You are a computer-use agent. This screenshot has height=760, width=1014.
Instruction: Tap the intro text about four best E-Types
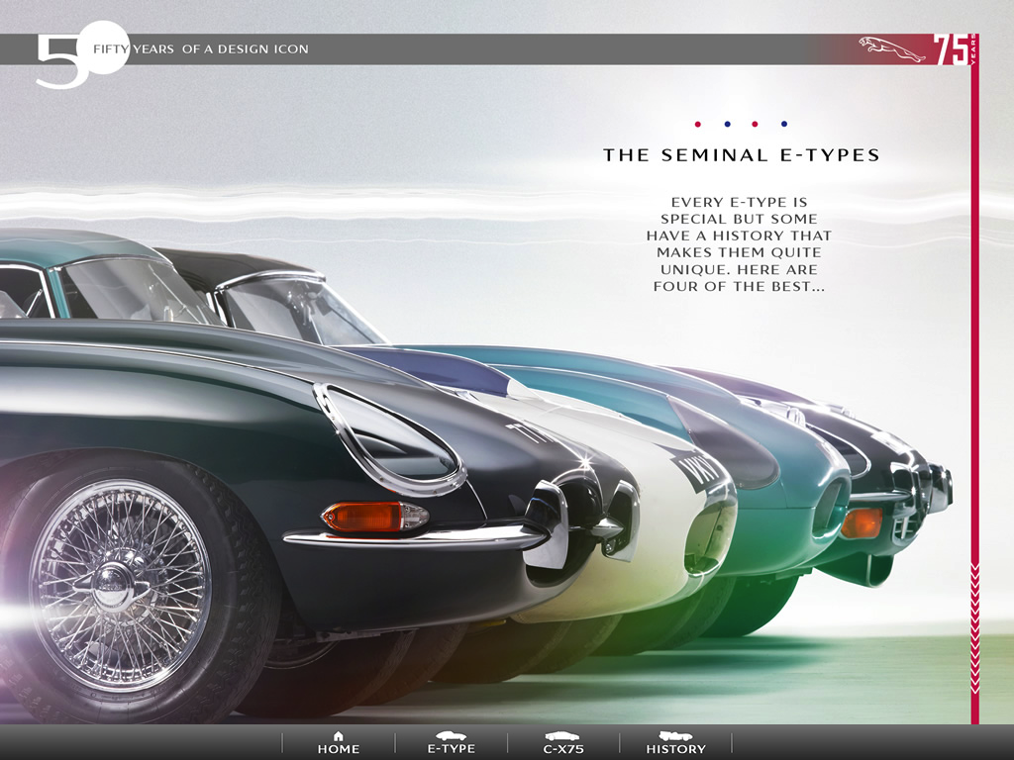(x=739, y=243)
